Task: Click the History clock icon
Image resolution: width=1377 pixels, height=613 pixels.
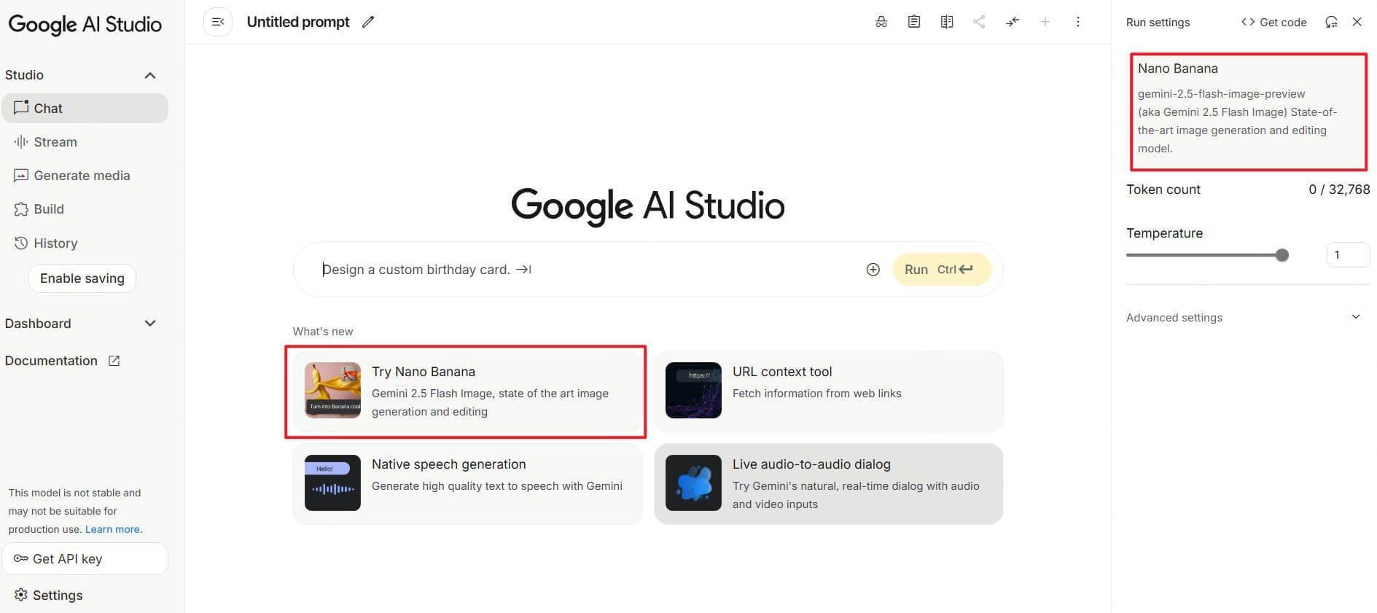Action: [x=21, y=243]
